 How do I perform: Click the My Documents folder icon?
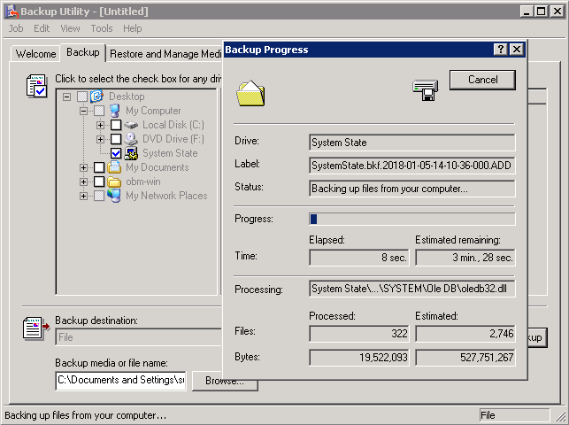114,167
